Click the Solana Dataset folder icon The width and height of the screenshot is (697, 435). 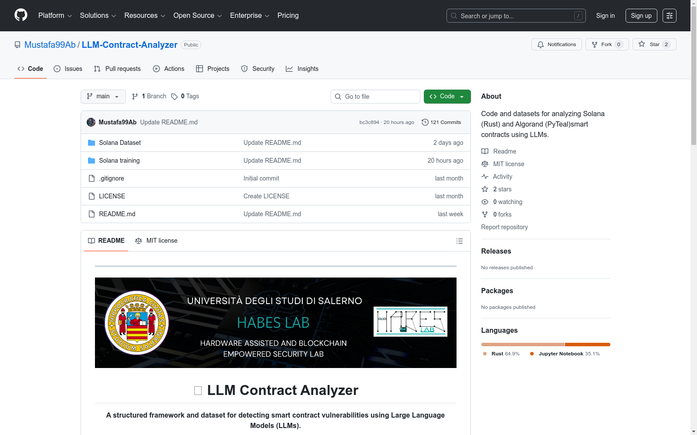[91, 143]
